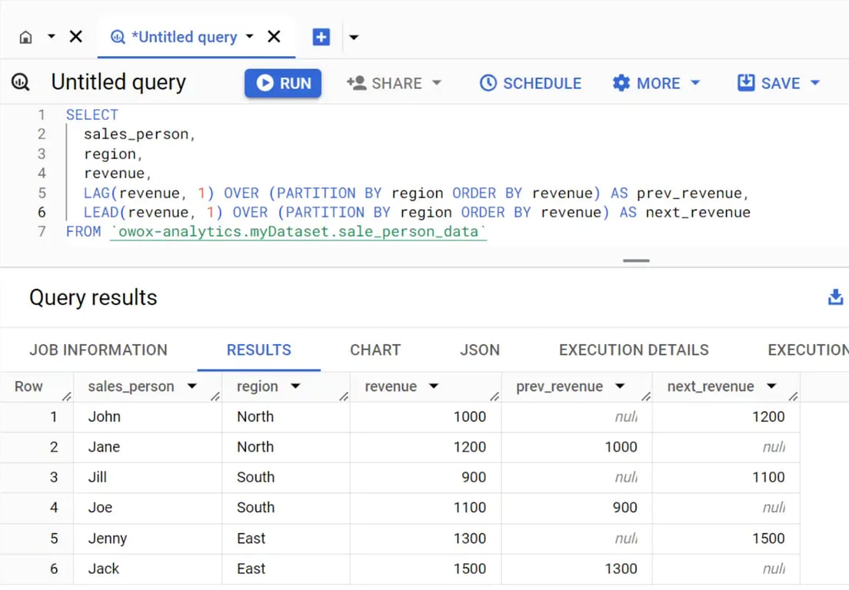Image resolution: width=849 pixels, height=590 pixels.
Task: Download query results icon
Action: point(835,297)
